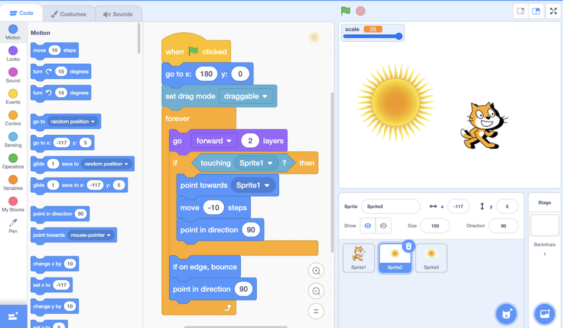
Task: Open the Sound block category
Action: tap(13, 75)
